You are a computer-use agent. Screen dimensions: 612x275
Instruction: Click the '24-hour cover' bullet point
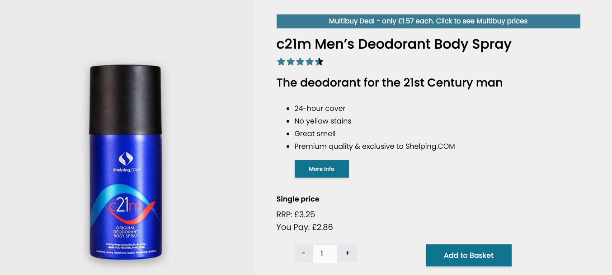click(x=320, y=109)
